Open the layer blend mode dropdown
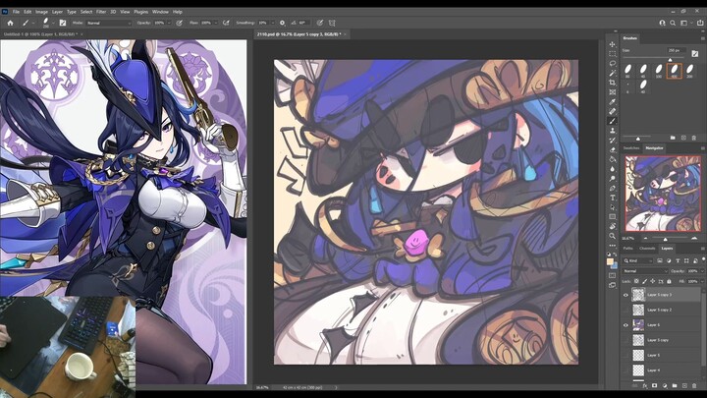The width and height of the screenshot is (707, 398). tap(640, 270)
